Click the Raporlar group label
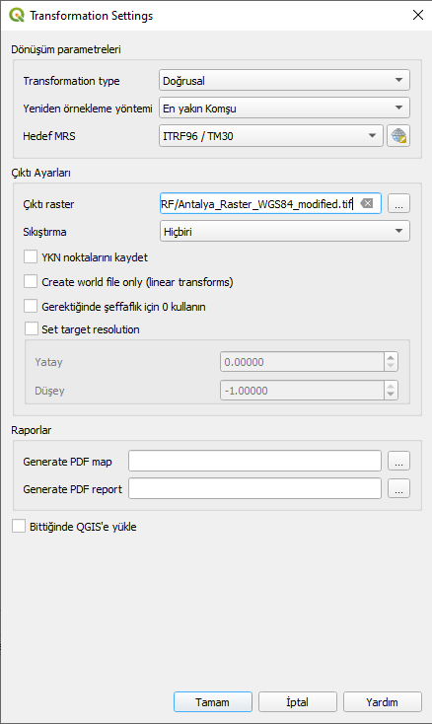 click(32, 430)
